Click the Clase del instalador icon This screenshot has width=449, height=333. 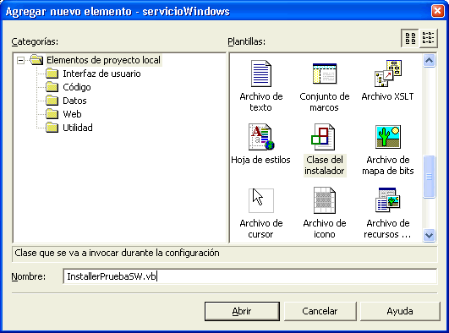coord(324,137)
